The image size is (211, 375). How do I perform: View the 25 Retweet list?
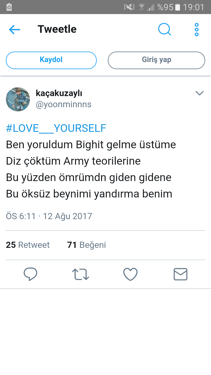pos(28,245)
